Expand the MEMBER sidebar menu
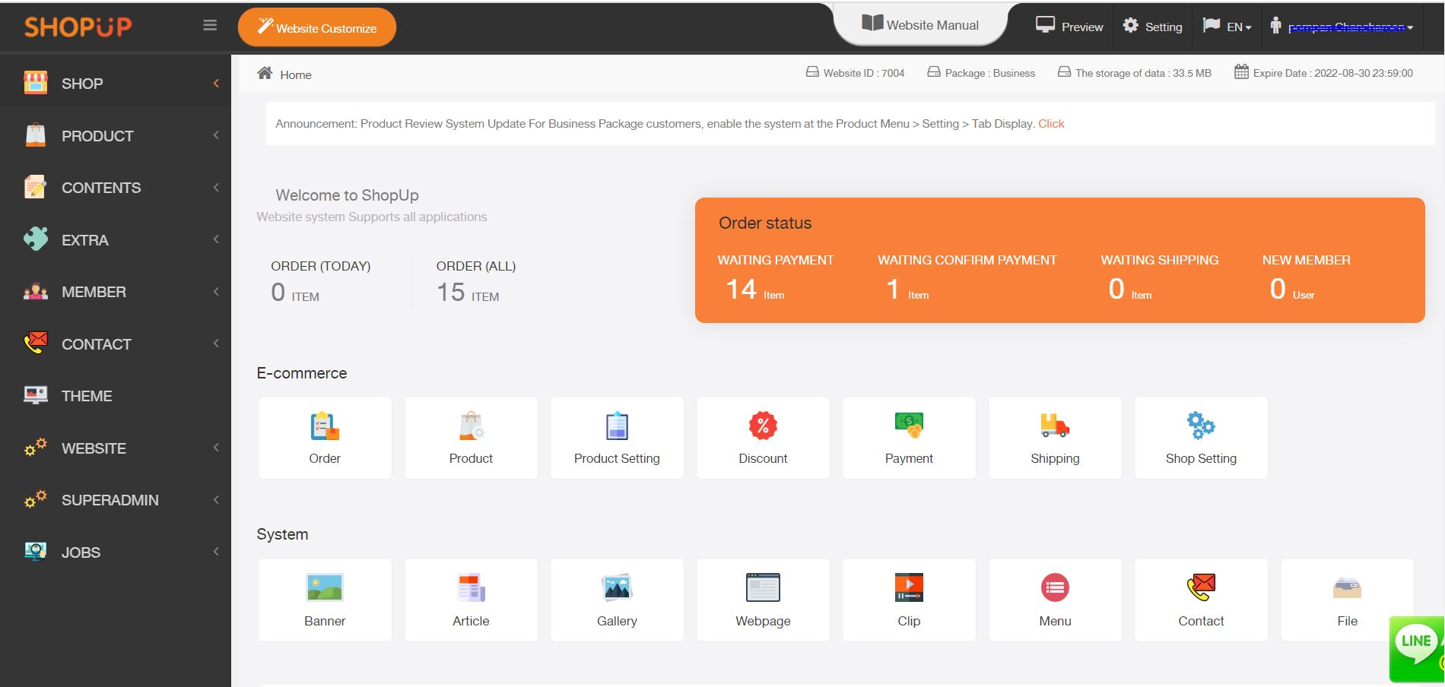The image size is (1445, 687). point(116,292)
